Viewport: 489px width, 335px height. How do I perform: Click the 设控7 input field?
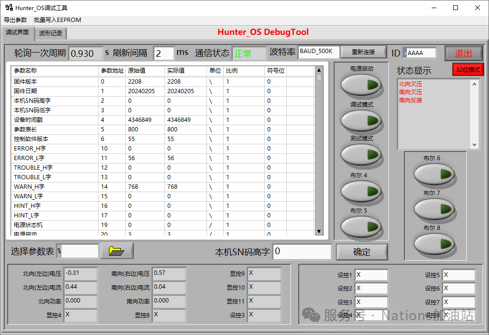(459, 302)
